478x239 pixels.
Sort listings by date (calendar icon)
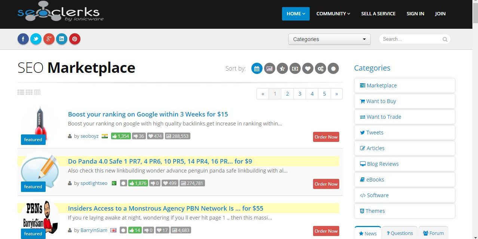click(x=257, y=68)
